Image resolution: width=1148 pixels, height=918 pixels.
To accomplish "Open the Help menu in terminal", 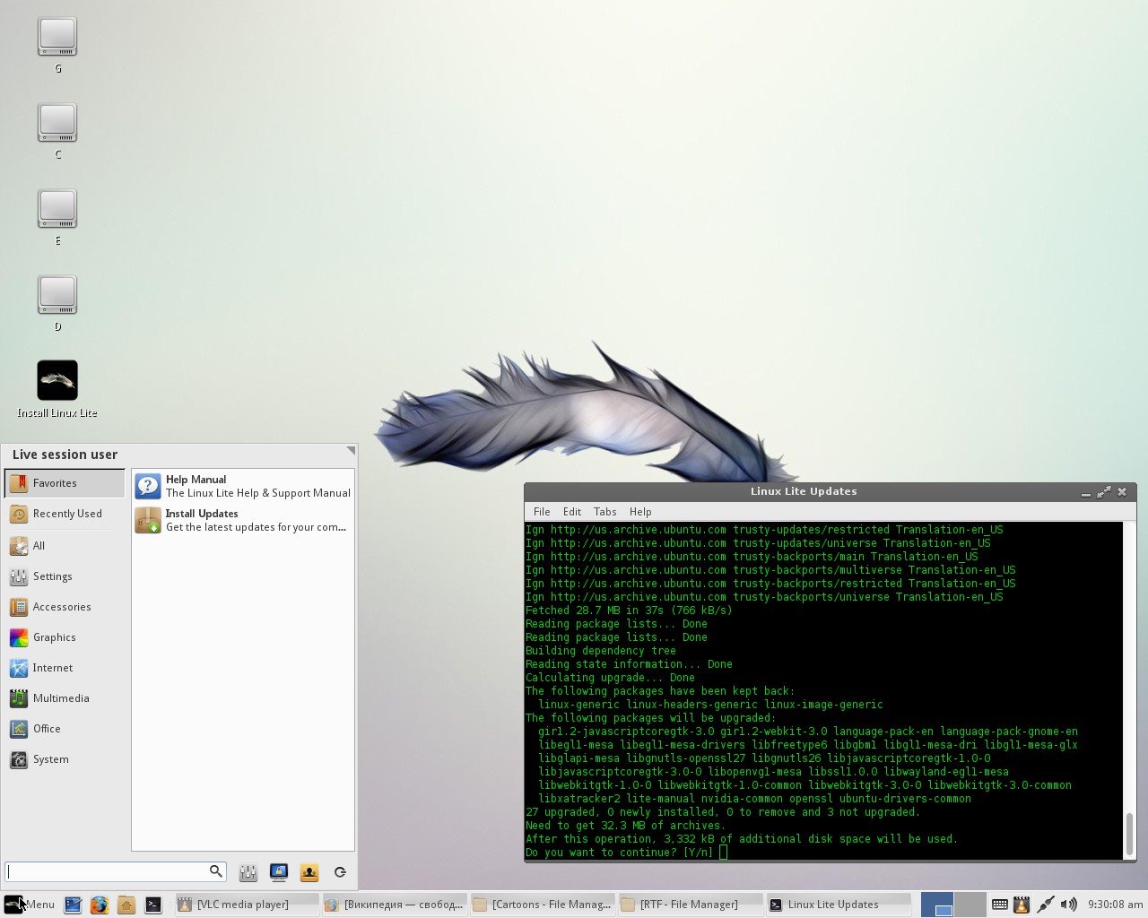I will click(640, 512).
